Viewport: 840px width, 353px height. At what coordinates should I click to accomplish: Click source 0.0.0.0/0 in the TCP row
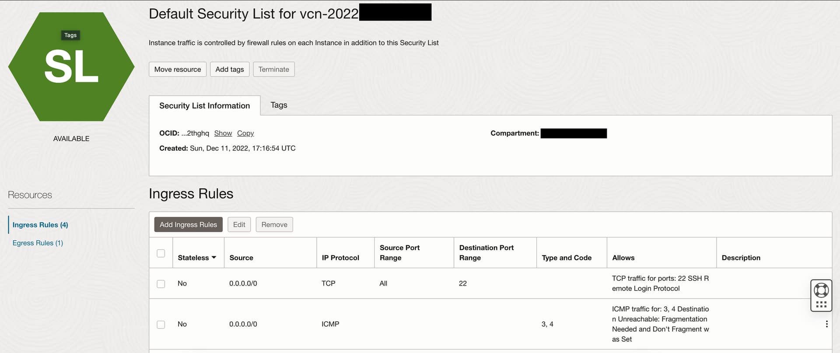pyautogui.click(x=243, y=283)
